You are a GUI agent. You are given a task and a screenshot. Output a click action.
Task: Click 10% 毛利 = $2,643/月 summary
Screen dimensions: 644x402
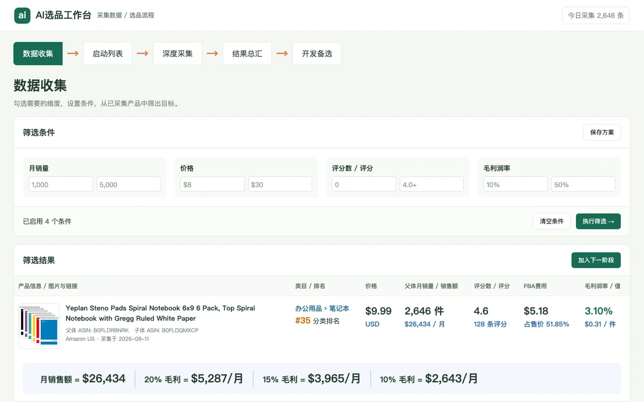click(429, 378)
